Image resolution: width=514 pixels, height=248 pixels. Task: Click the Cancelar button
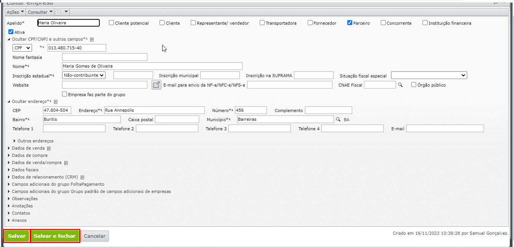click(94, 236)
